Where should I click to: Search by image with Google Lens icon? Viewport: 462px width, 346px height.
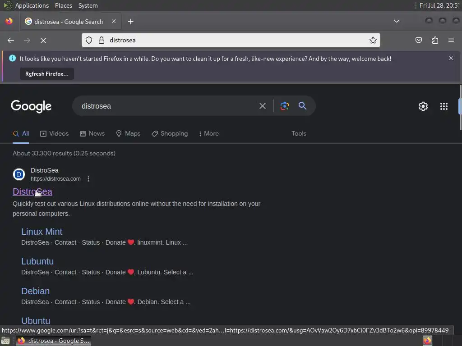(284, 106)
